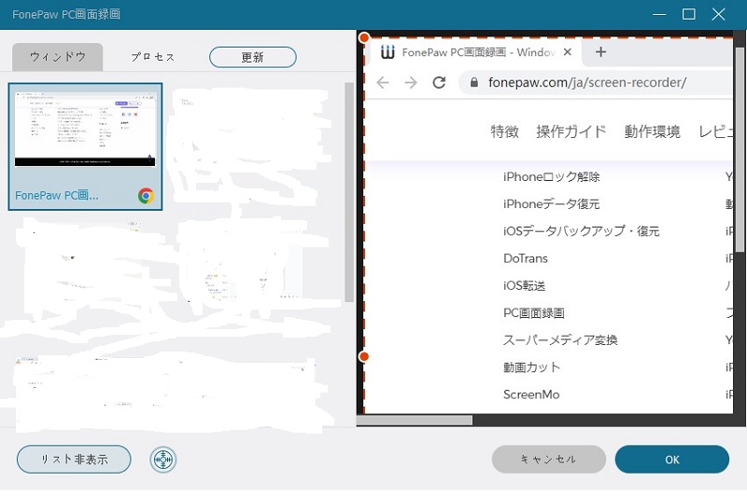The image size is (747, 497).
Task: Click the crosshair target icon
Action: (x=162, y=460)
